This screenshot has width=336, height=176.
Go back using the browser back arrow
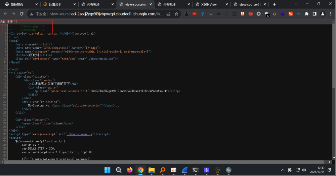coord(6,14)
